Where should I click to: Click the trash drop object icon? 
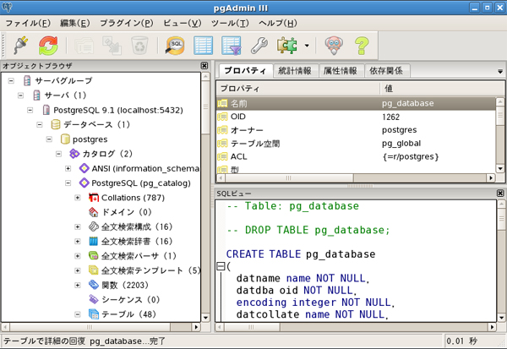tap(139, 46)
